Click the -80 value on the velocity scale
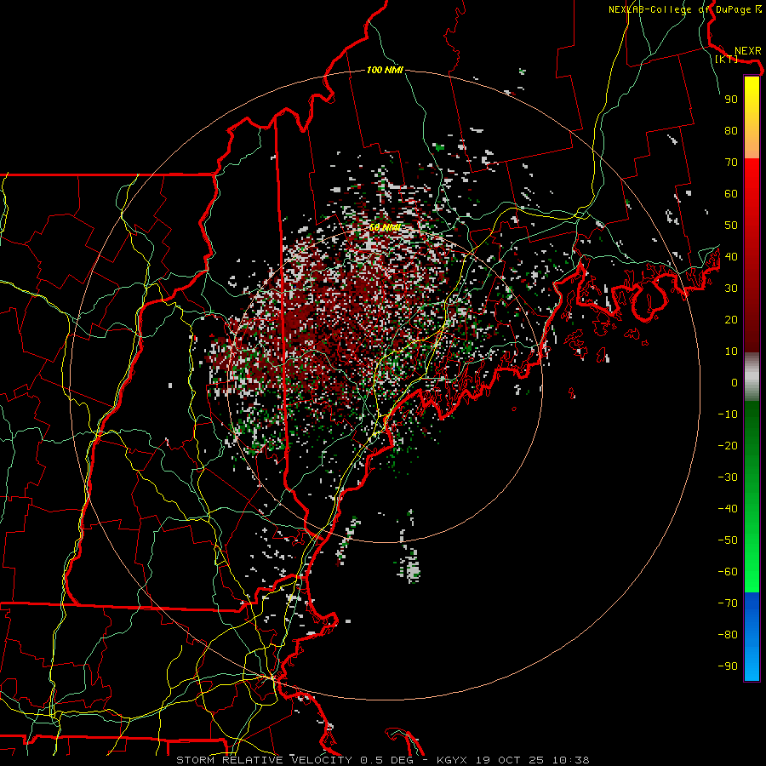 (x=728, y=635)
